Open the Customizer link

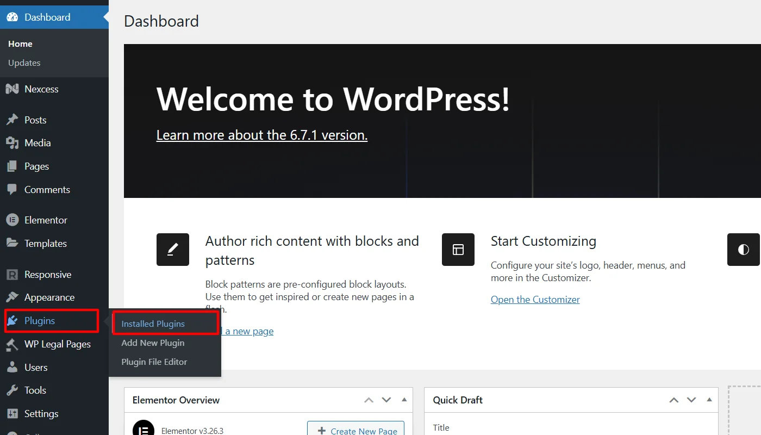pos(535,300)
